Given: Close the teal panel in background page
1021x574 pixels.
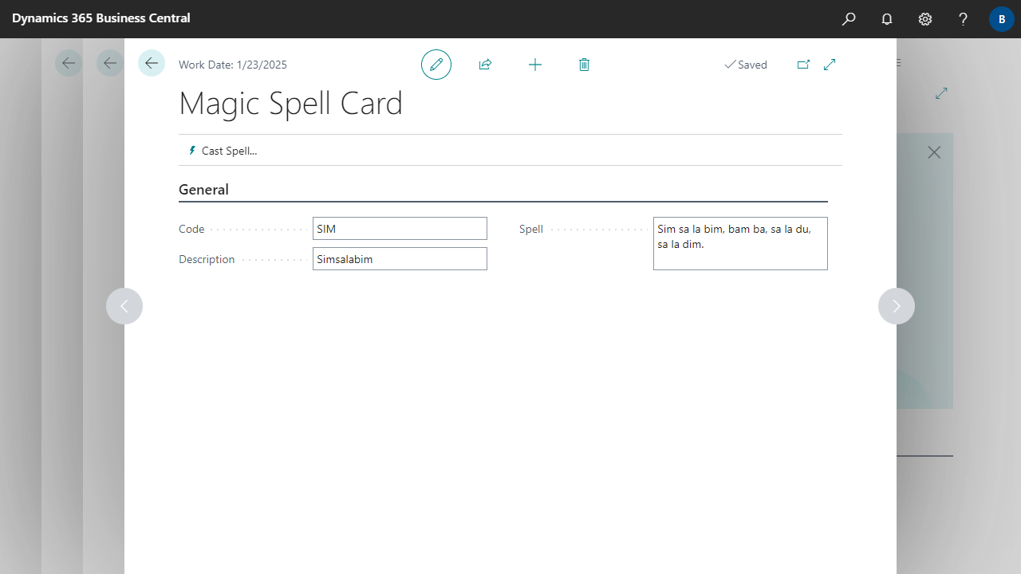Looking at the screenshot, I should [x=934, y=152].
